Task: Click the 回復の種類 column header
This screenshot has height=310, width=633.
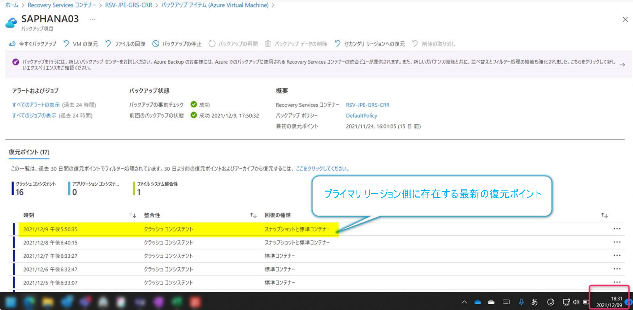Action: point(278,215)
